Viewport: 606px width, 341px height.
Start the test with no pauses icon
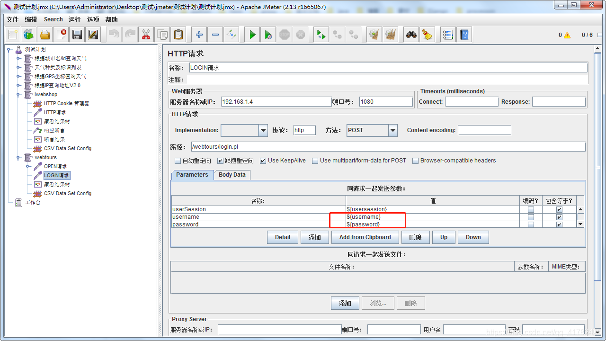click(268, 35)
